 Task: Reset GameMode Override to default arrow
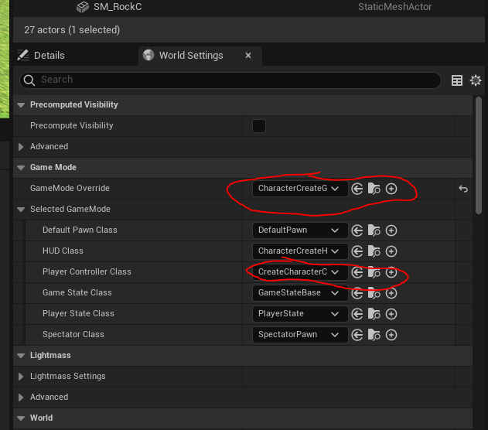coord(463,189)
